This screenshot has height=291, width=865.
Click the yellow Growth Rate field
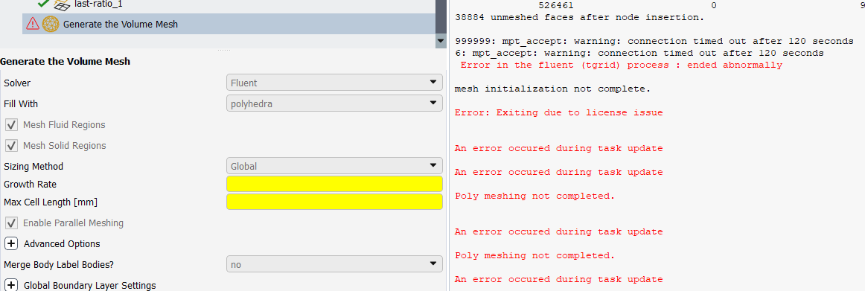(x=334, y=184)
